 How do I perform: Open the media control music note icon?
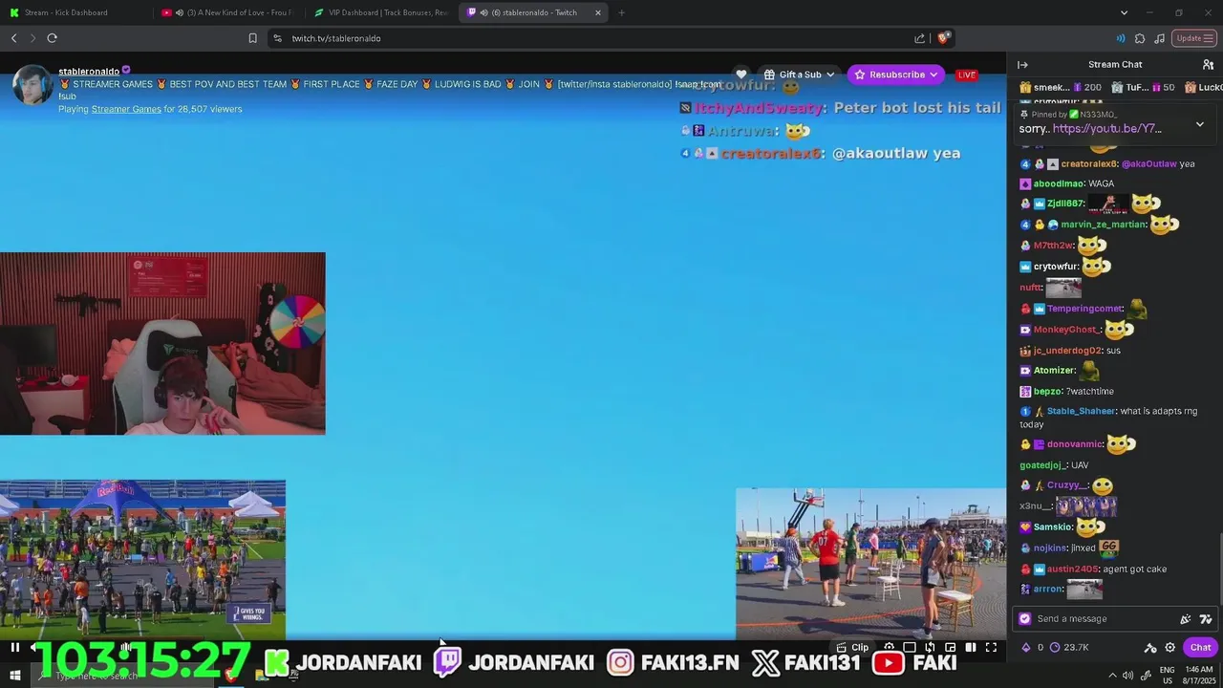point(1159,38)
